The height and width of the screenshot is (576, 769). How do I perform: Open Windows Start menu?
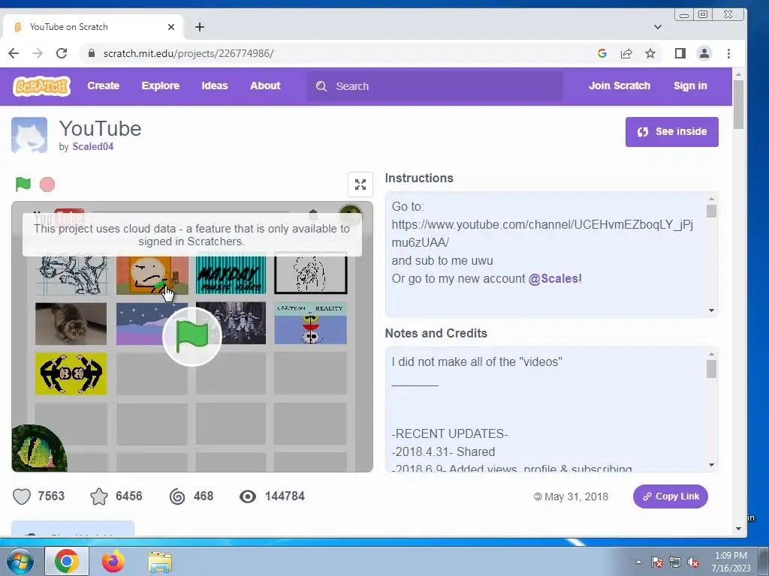[20, 561]
